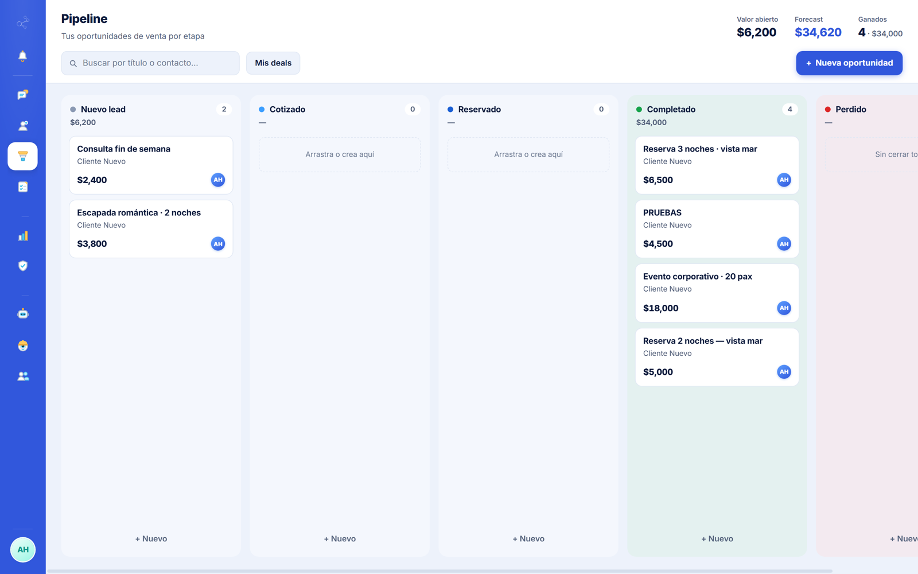Open the hard-hat worker sidebar icon
Screen dimensions: 918x574
point(22,346)
